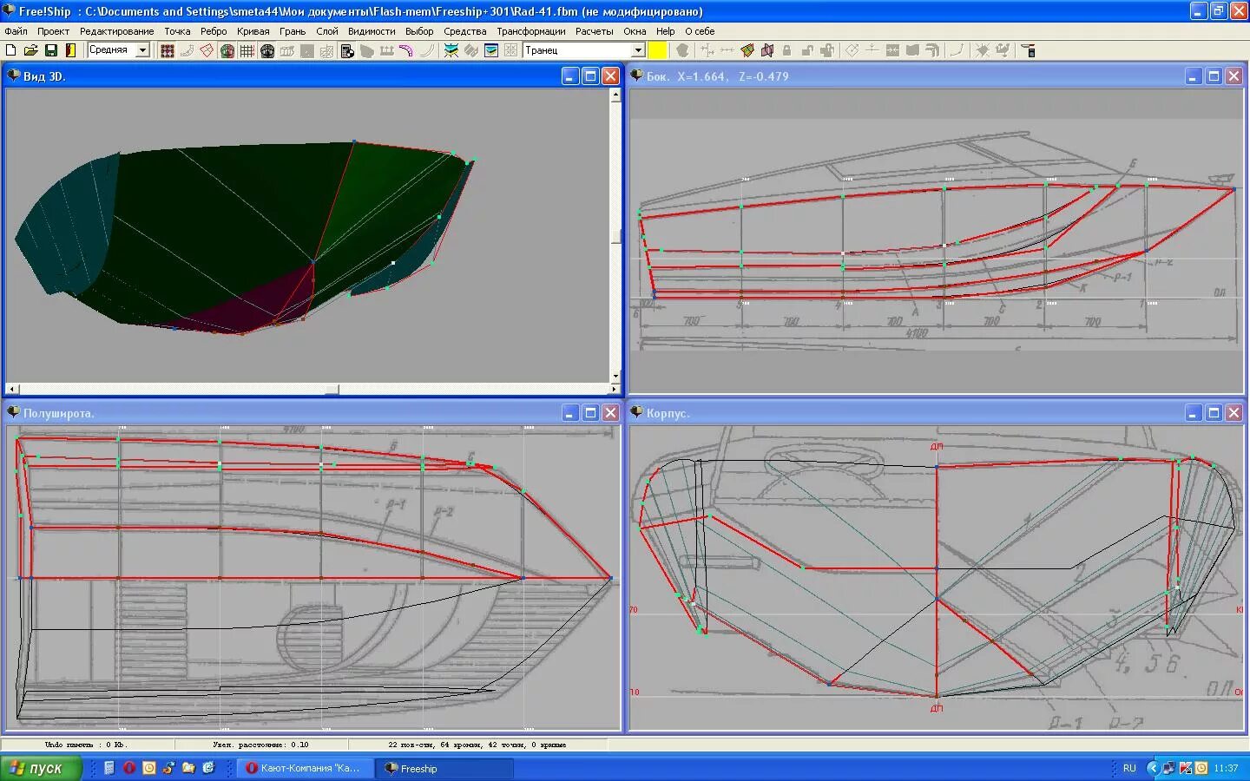The height and width of the screenshot is (781, 1250).
Task: Click the closed padlock lock points icon
Action: click(786, 50)
